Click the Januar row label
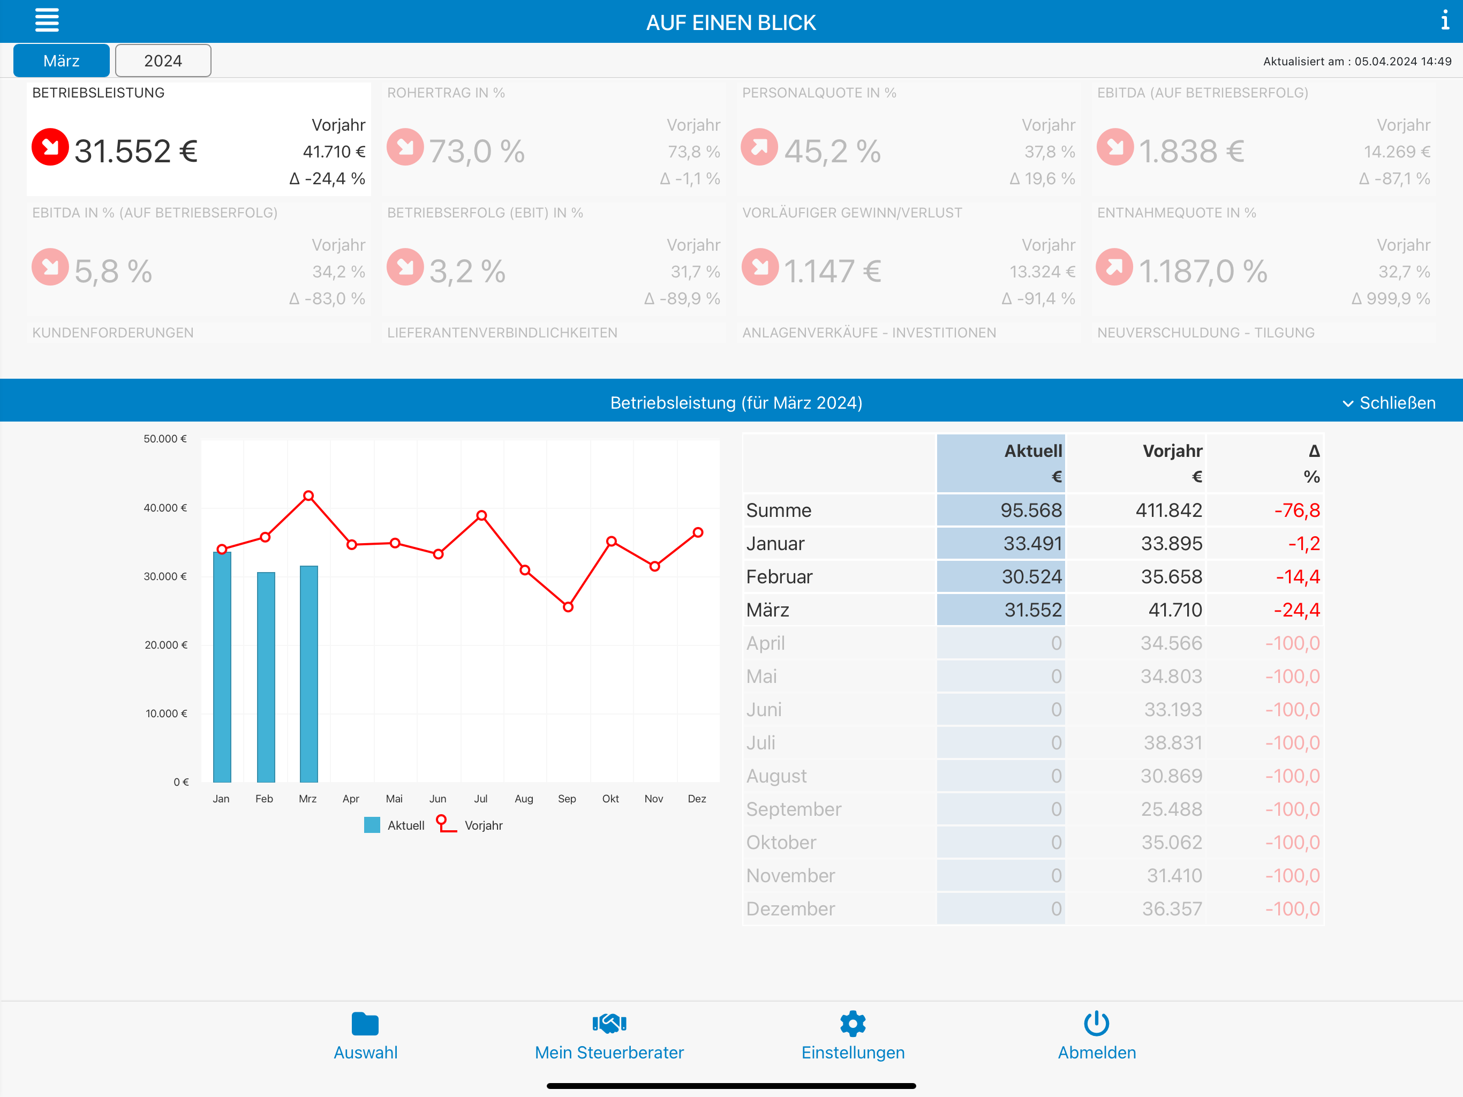This screenshot has width=1463, height=1097. [x=775, y=543]
